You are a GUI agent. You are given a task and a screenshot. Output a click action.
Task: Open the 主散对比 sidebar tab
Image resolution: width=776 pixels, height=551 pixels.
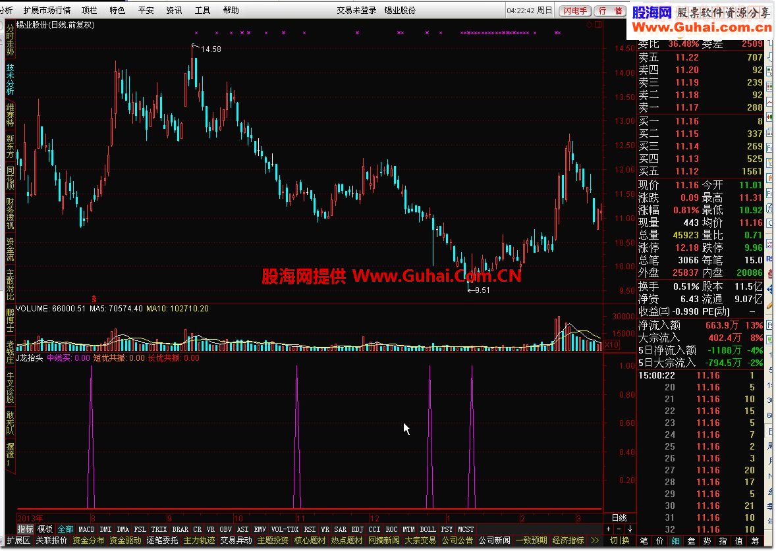(x=10, y=285)
